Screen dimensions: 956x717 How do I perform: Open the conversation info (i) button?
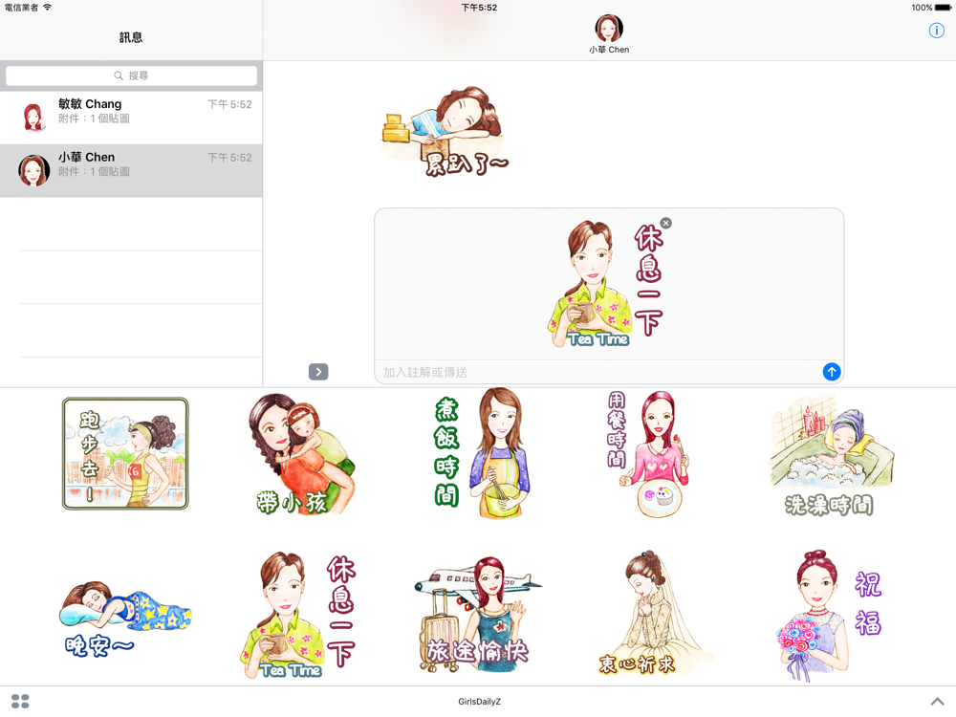coord(936,31)
